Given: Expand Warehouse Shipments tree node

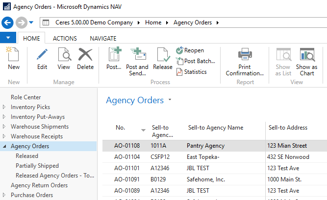Looking at the screenshot, I should click(4, 127).
